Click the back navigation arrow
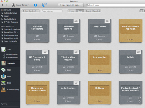 tap(2, 5)
